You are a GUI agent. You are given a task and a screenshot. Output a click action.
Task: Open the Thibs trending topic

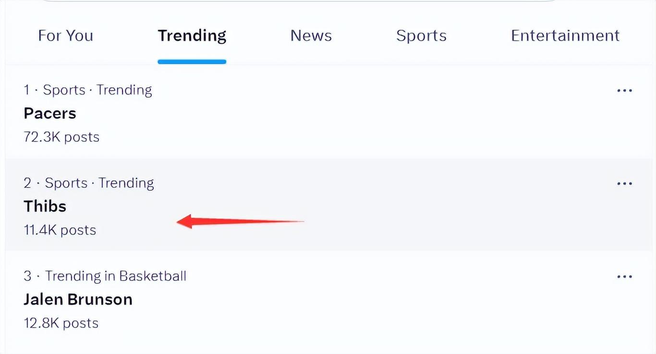pyautogui.click(x=45, y=207)
